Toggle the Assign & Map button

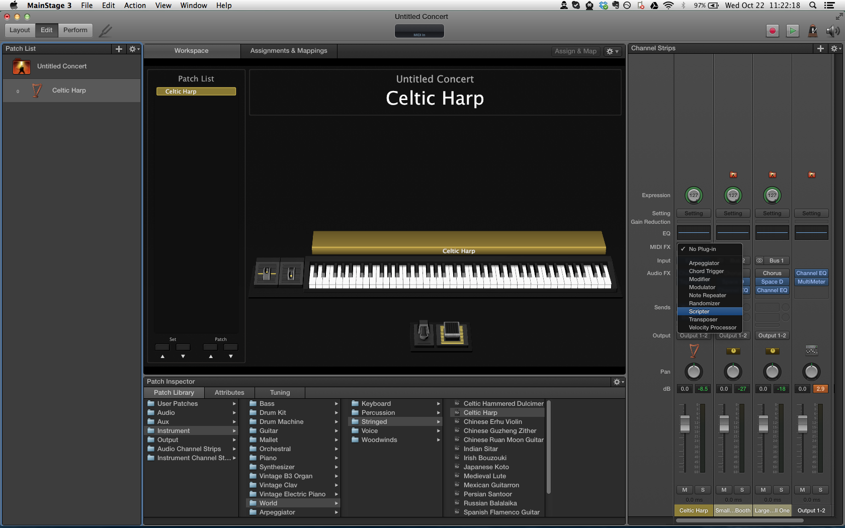[575, 51]
